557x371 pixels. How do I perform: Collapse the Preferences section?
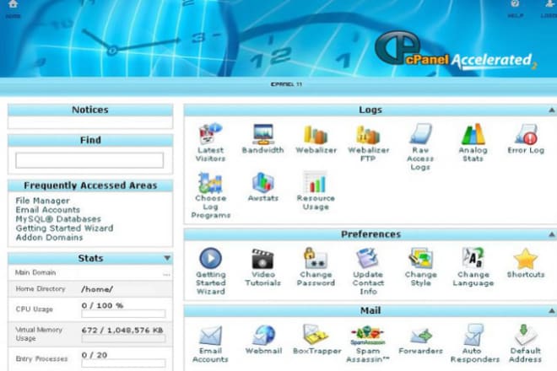click(x=552, y=234)
